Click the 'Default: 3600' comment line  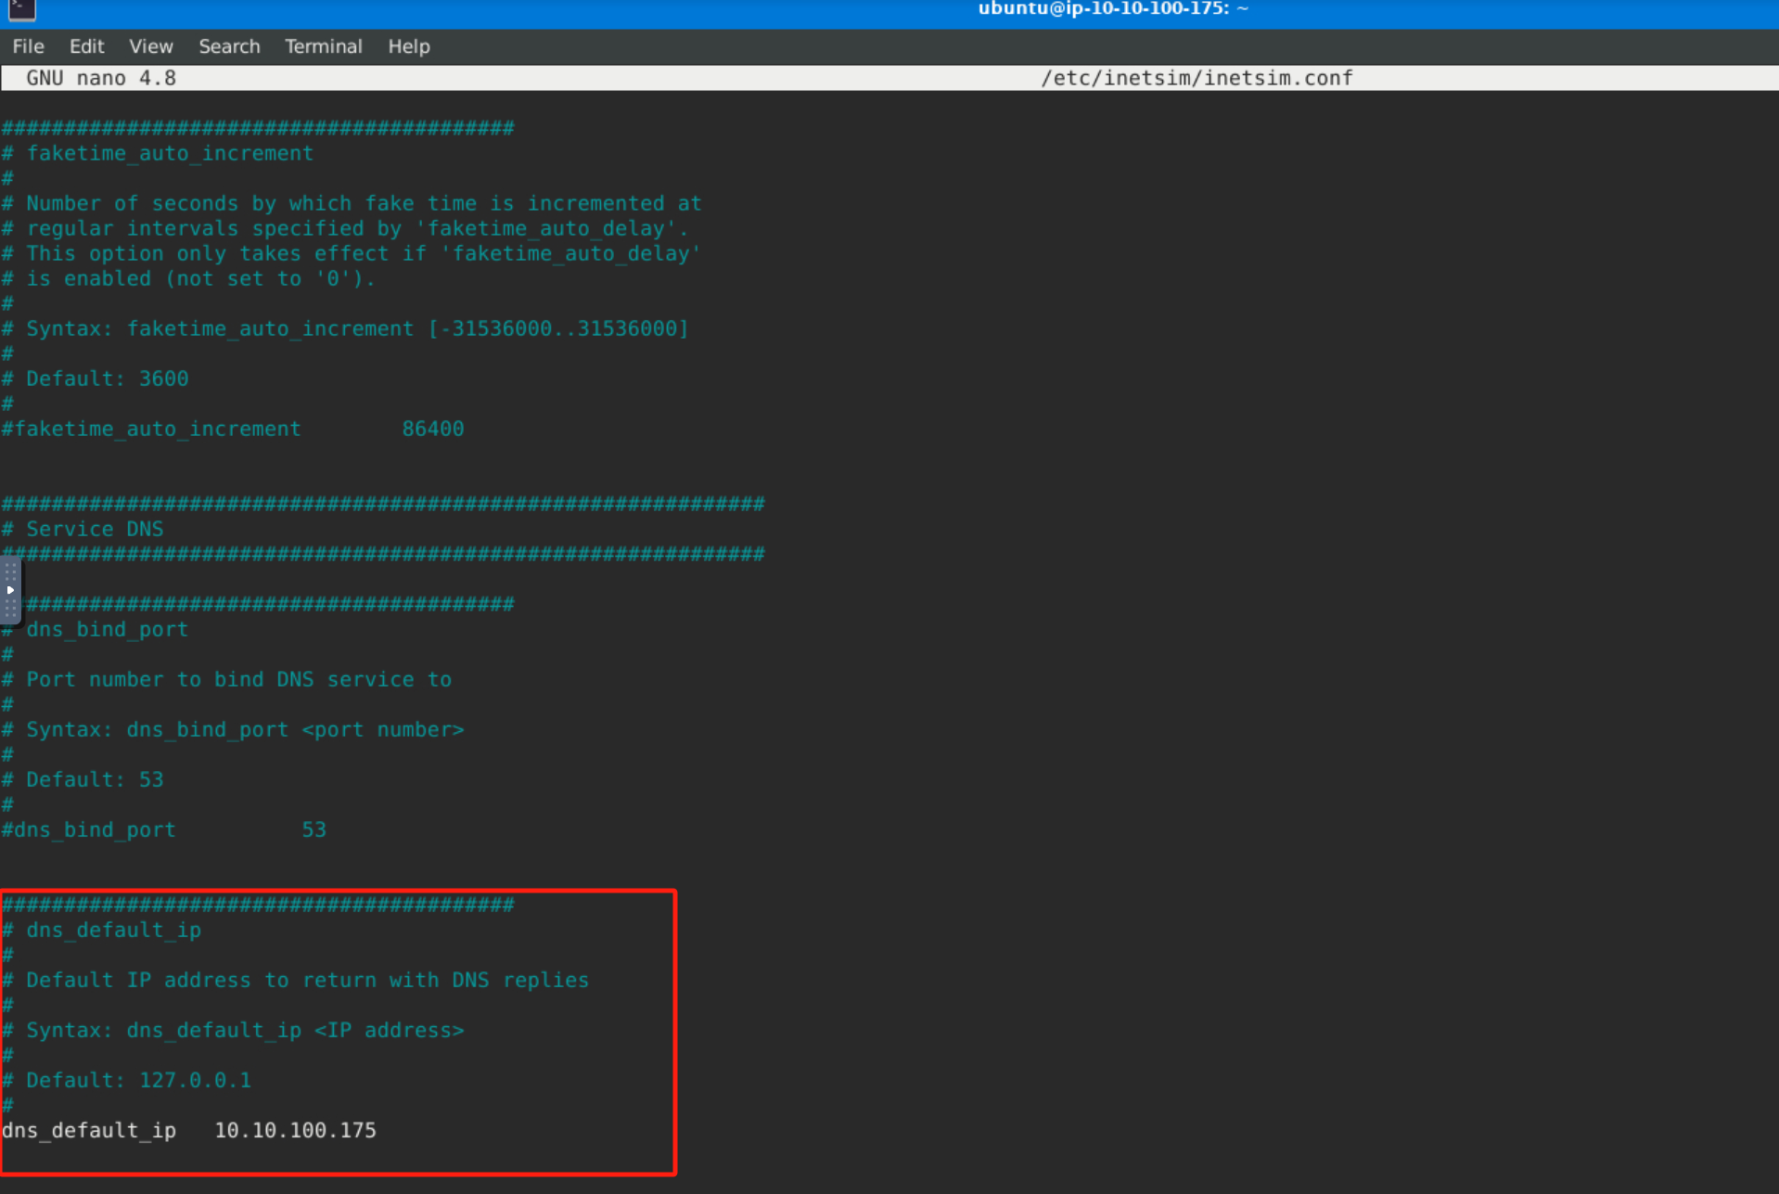tap(95, 379)
